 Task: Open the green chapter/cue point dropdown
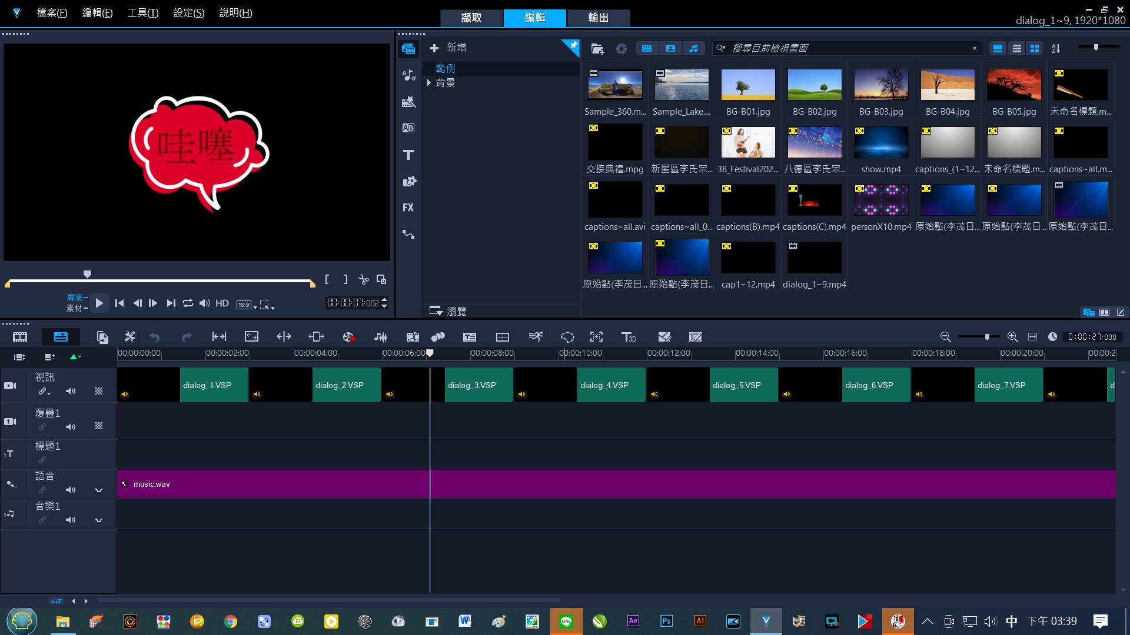(75, 357)
